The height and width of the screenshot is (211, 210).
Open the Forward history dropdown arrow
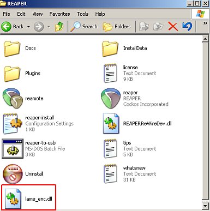click(49, 27)
